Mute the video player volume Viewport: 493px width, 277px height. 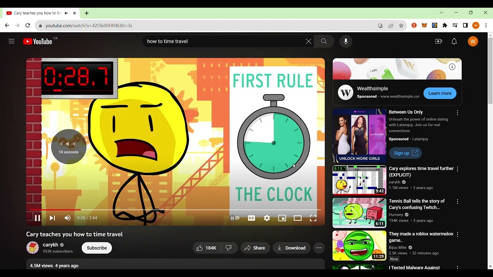[x=68, y=218]
